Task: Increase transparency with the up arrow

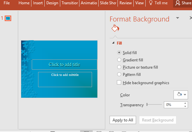Action: click(185, 103)
